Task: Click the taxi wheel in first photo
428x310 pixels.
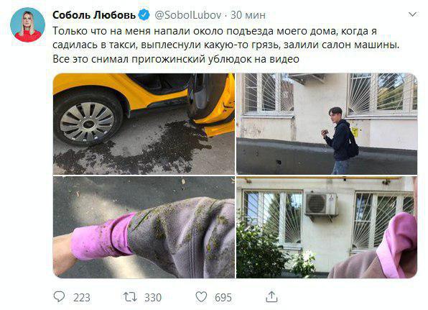Action: point(88,119)
